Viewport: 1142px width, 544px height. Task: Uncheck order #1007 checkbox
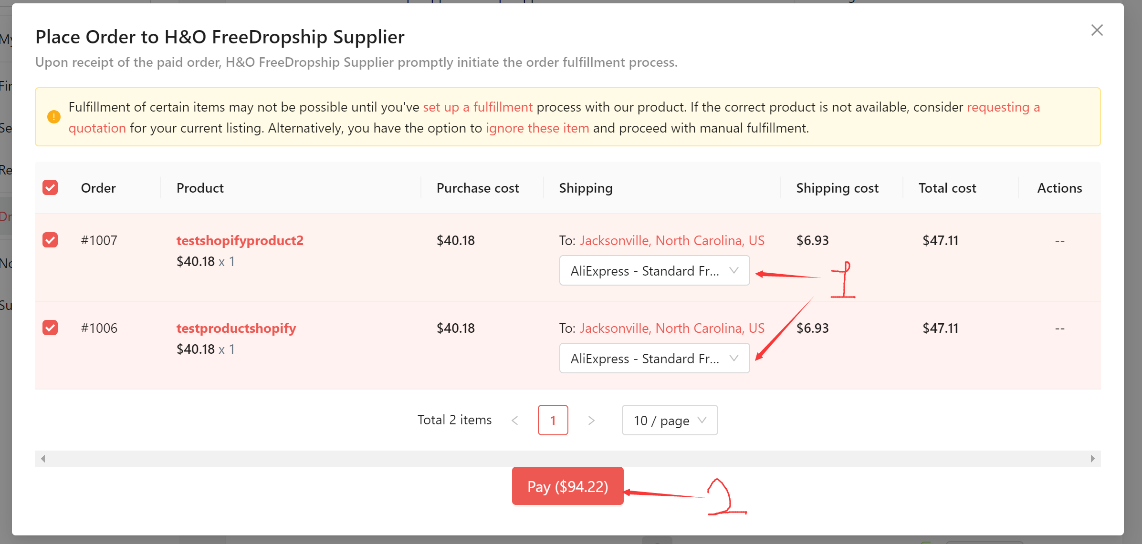[x=50, y=240]
